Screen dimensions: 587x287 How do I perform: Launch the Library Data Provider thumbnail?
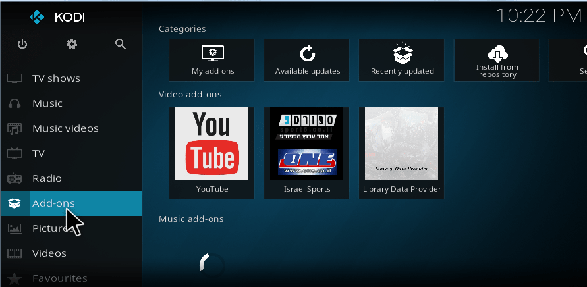pyautogui.click(x=402, y=144)
